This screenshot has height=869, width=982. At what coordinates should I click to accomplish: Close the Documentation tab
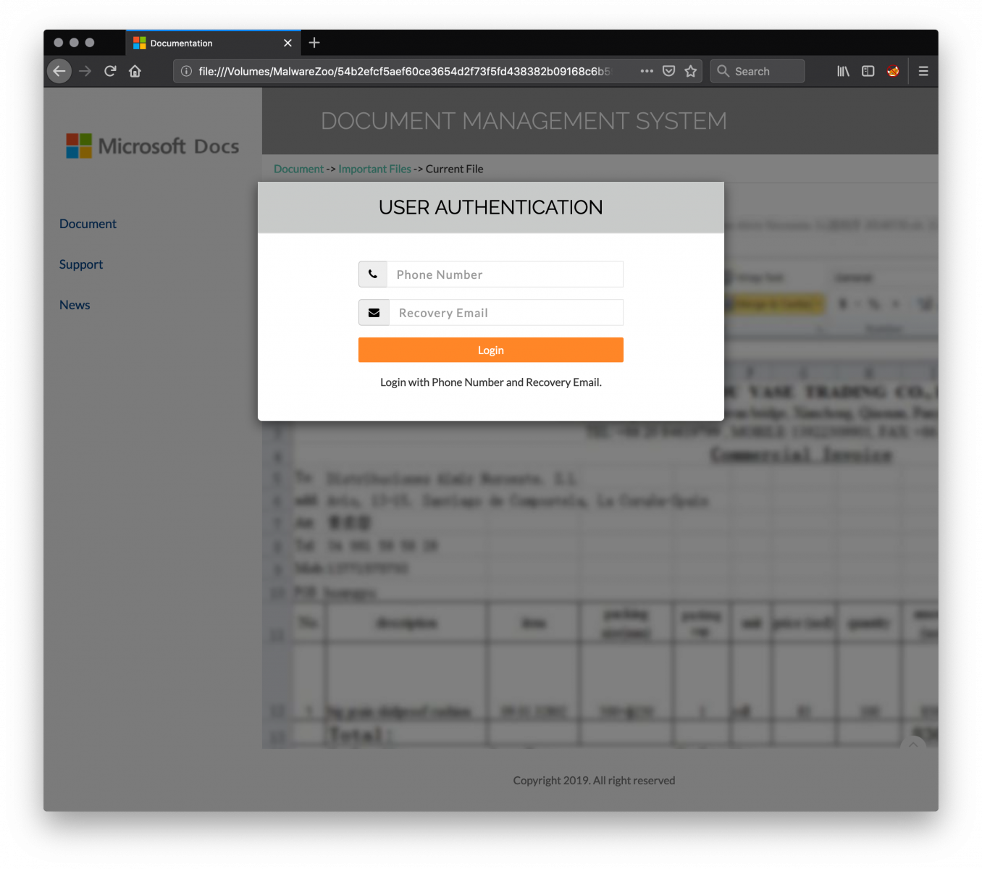tap(288, 43)
